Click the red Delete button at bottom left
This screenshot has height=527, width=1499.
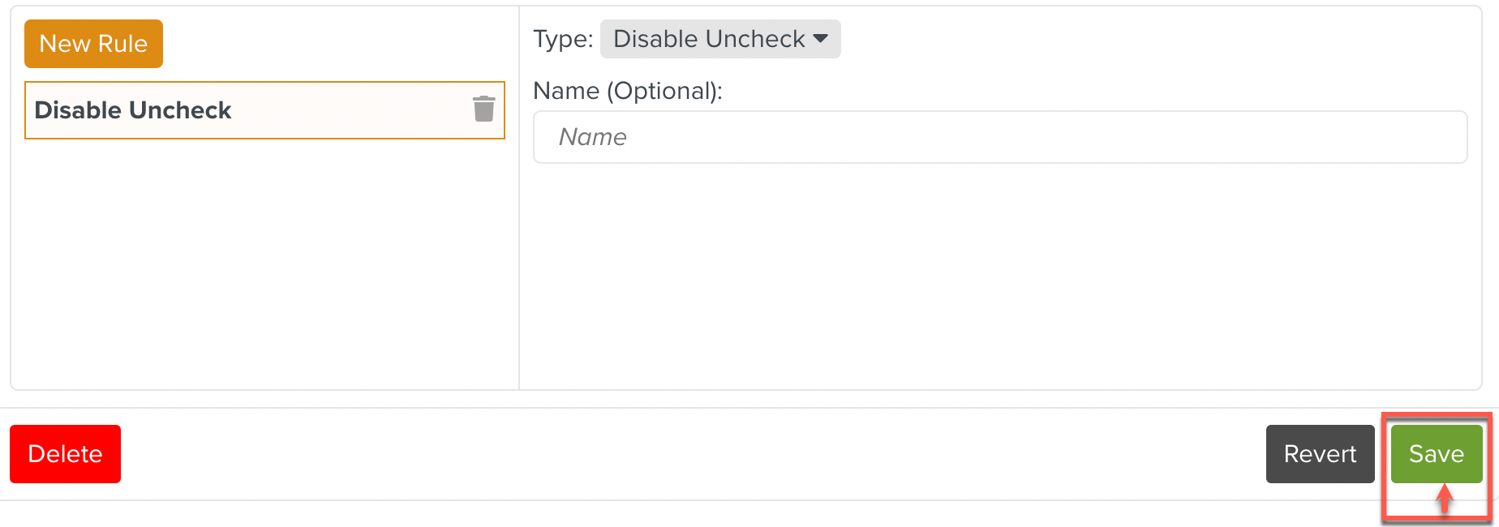tap(65, 454)
